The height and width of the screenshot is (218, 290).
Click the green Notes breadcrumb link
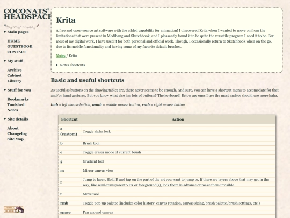[x=61, y=56]
